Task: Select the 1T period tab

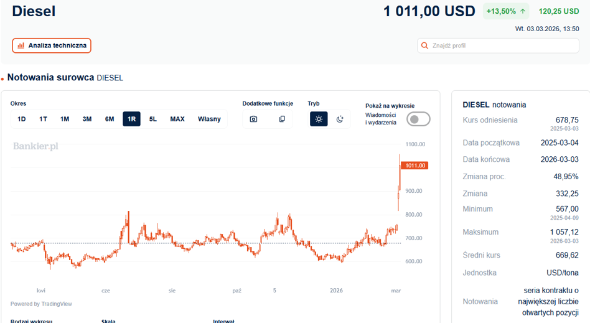Action: [x=43, y=119]
